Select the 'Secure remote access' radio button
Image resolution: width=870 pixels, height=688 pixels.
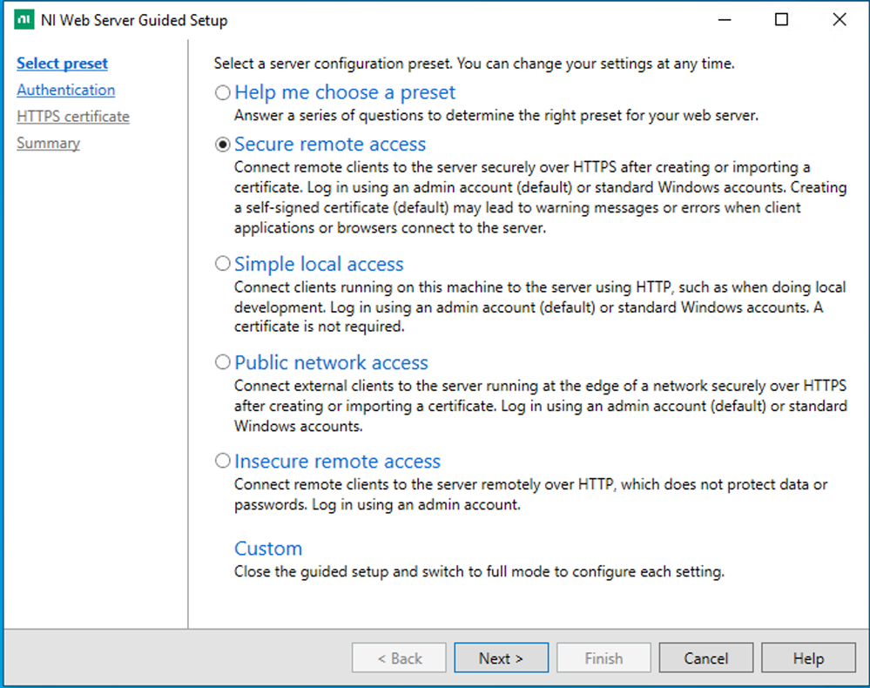[x=223, y=145]
